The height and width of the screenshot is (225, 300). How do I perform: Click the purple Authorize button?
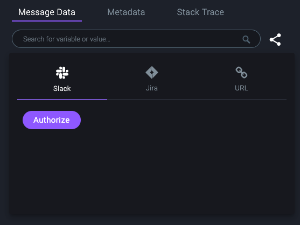point(52,120)
